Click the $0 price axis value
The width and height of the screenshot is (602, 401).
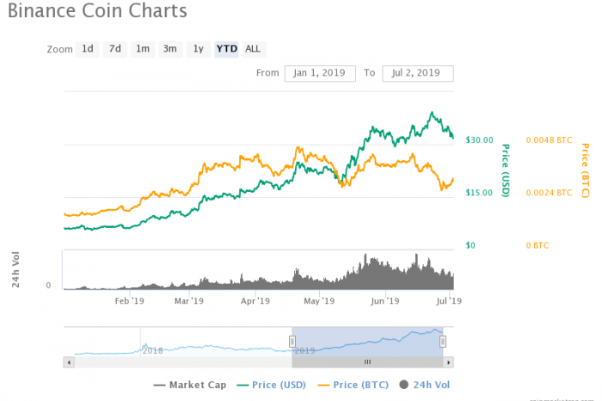(470, 245)
